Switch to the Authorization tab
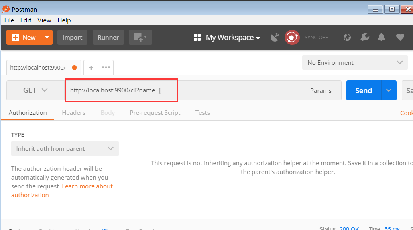This screenshot has height=230, width=413. click(28, 113)
